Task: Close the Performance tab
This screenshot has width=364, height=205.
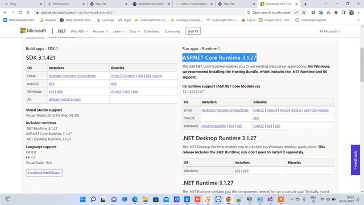Action: tap(84, 4)
